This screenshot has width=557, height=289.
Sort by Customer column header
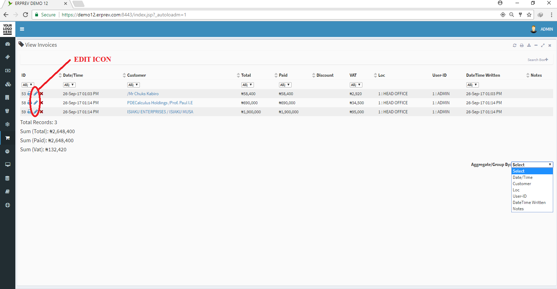[136, 75]
